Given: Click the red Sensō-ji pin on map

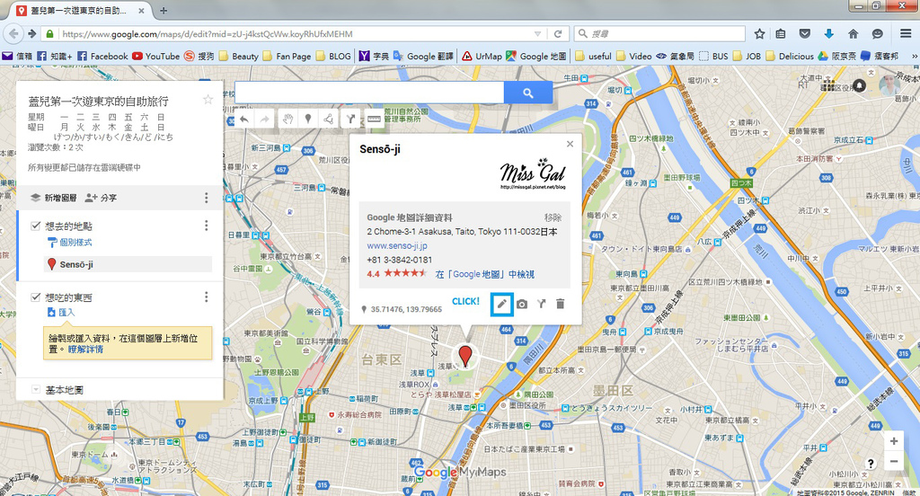Looking at the screenshot, I should tap(464, 356).
